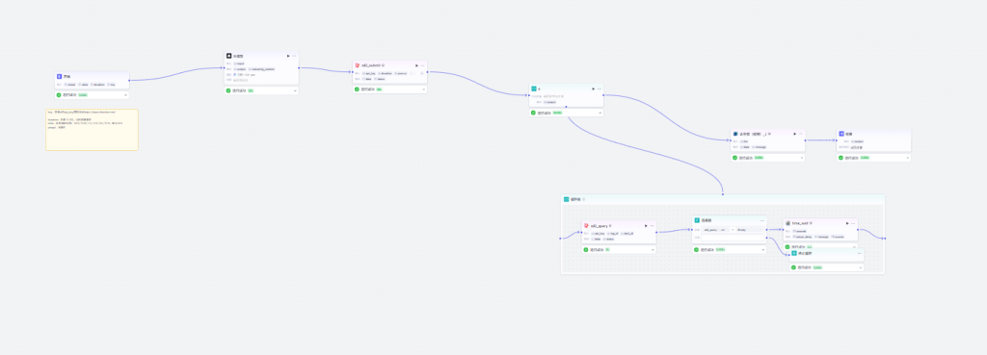Viewport: 987px width, 355px height.
Task: Expand the run result under the Start node
Action: pos(125,95)
